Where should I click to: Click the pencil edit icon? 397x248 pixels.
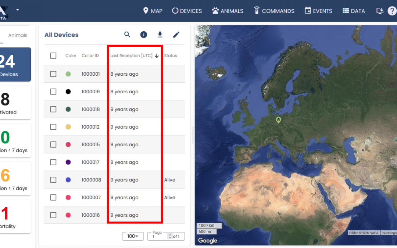pyautogui.click(x=176, y=35)
